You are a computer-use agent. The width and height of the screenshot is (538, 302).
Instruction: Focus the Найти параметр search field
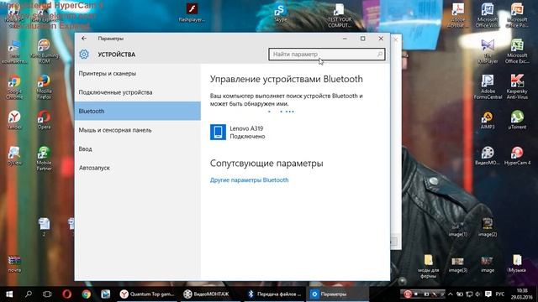(327, 54)
